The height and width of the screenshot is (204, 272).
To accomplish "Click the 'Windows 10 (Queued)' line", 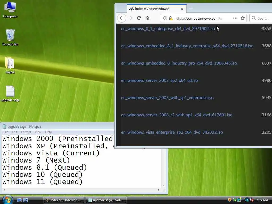I will (42, 175).
